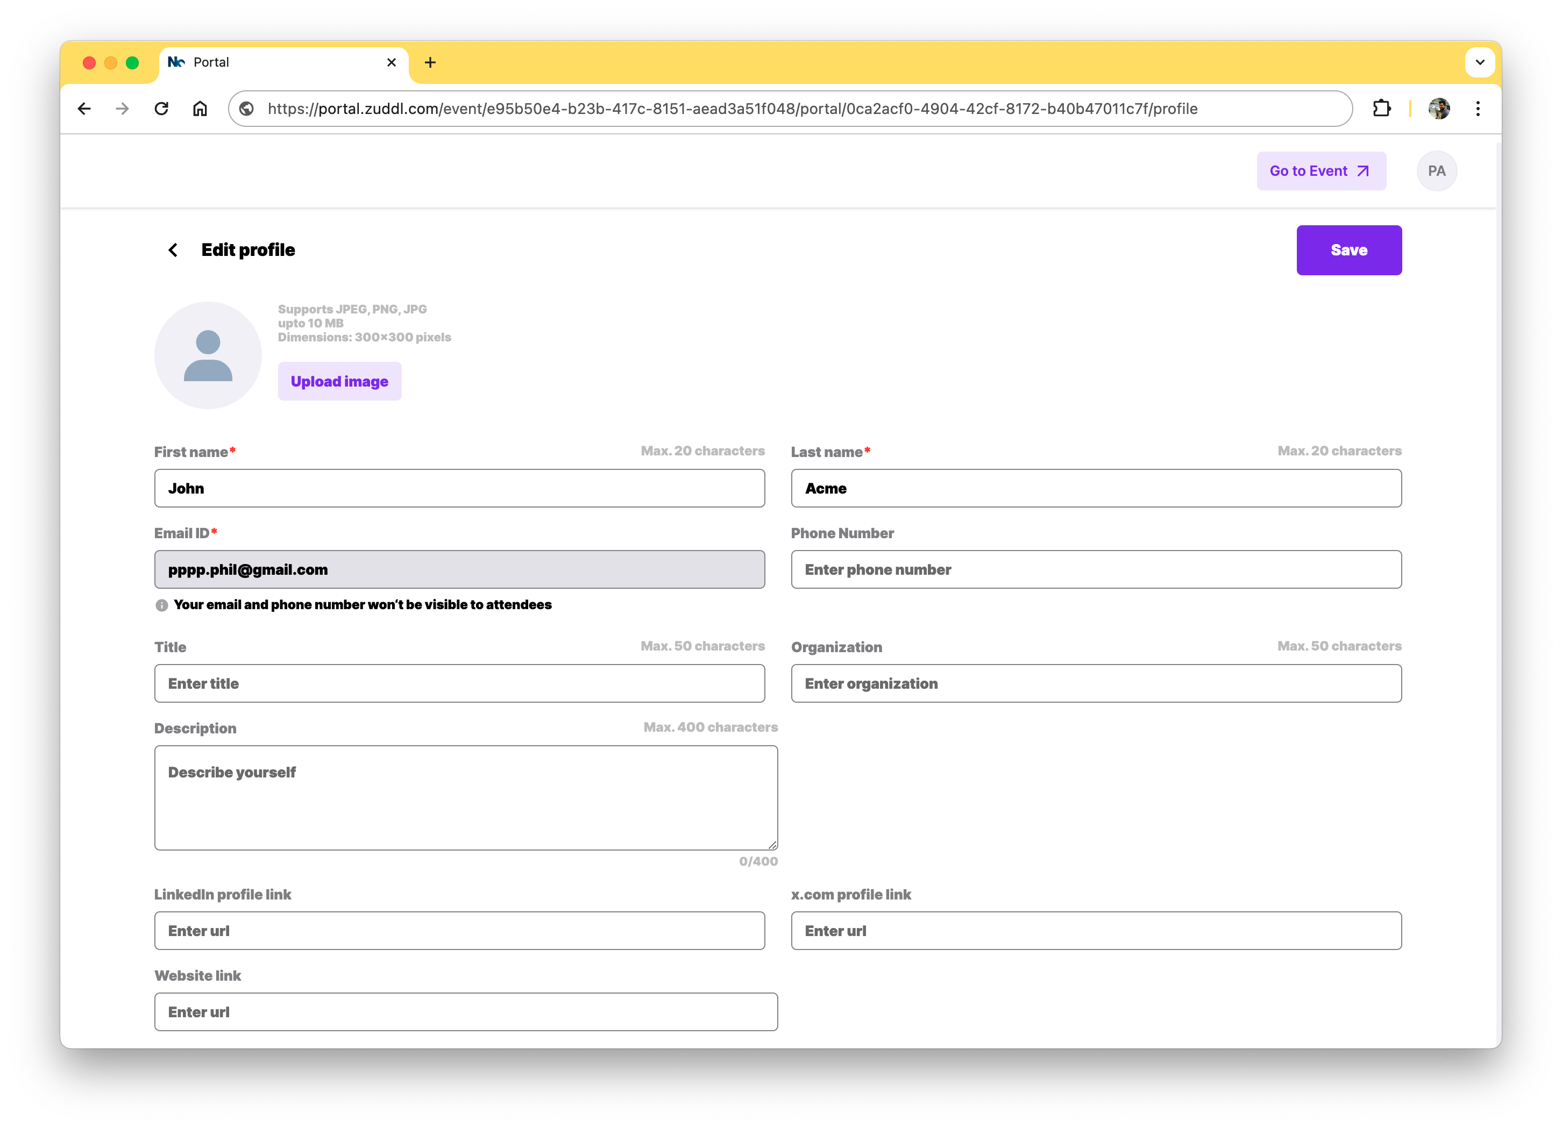The width and height of the screenshot is (1562, 1128).
Task: Click the profile picture placeholder
Action: pyautogui.click(x=208, y=355)
